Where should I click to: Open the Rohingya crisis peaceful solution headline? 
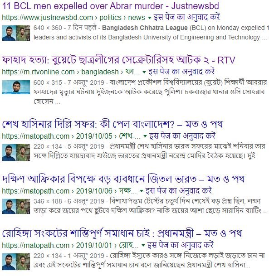tap(122, 233)
